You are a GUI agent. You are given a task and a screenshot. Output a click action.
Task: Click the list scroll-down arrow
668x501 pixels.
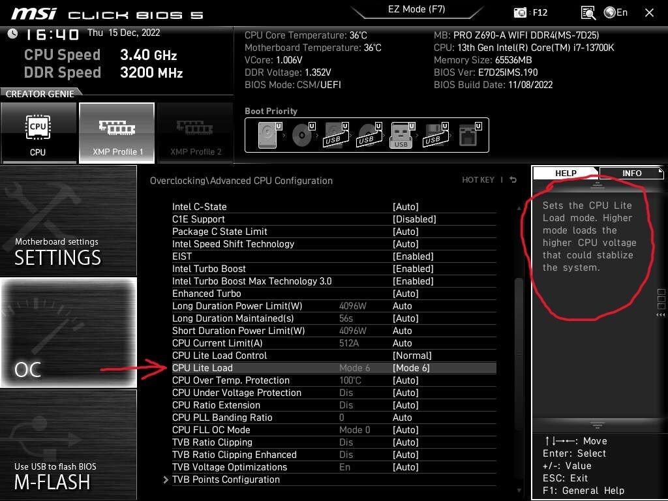point(519,491)
